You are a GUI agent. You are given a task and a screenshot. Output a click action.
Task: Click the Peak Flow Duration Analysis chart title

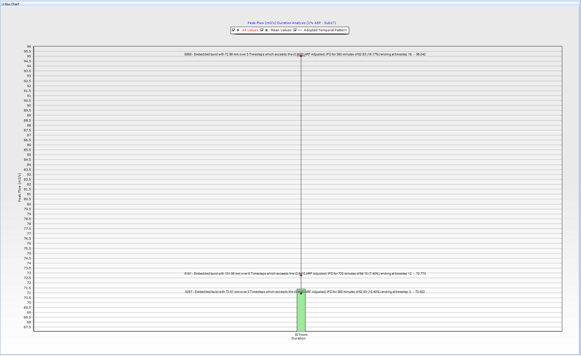tap(292, 22)
